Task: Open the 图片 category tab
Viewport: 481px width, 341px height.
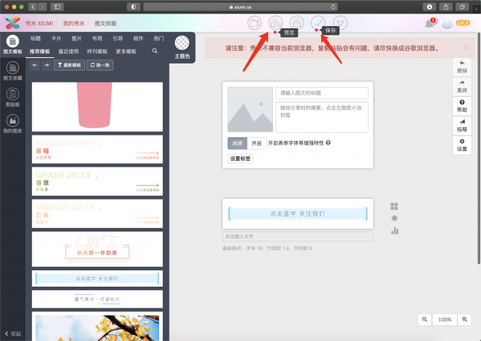Action: pos(76,38)
